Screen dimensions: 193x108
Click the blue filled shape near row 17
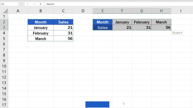click(97, 104)
